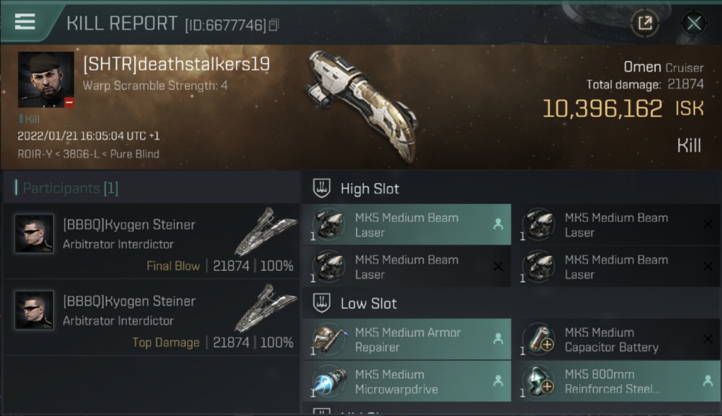
Task: Open deathstalkers19 pilot portrait
Action: 46,79
